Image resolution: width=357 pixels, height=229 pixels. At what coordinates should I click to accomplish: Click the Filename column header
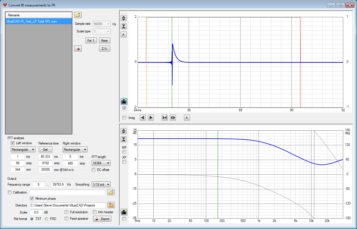coord(39,15)
